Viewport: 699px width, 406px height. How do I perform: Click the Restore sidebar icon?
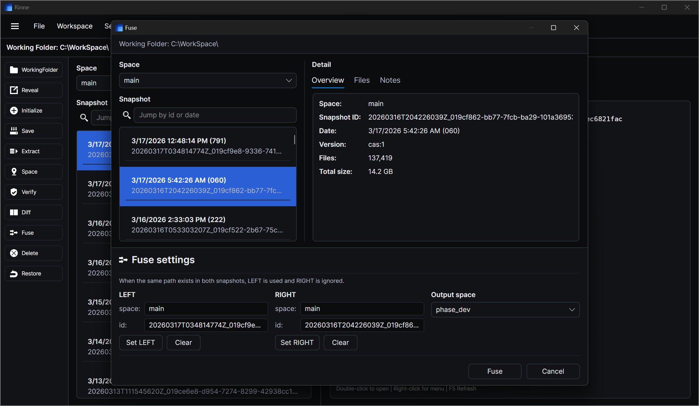(x=14, y=273)
